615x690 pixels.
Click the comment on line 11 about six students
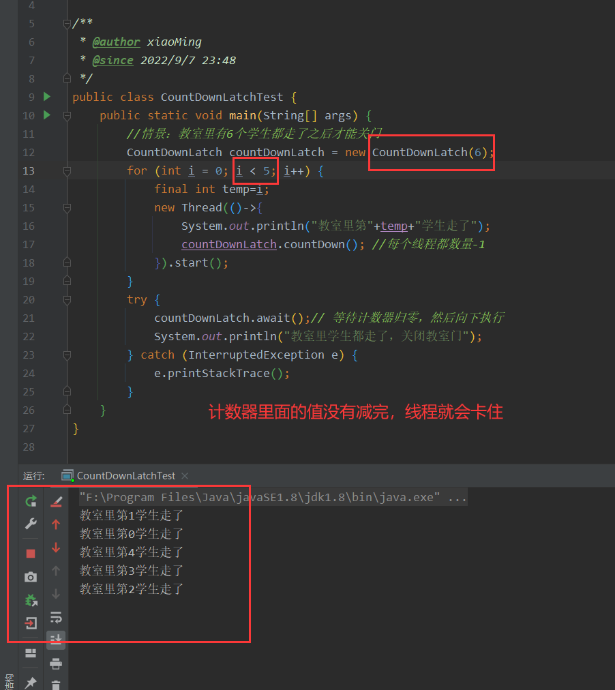(254, 134)
